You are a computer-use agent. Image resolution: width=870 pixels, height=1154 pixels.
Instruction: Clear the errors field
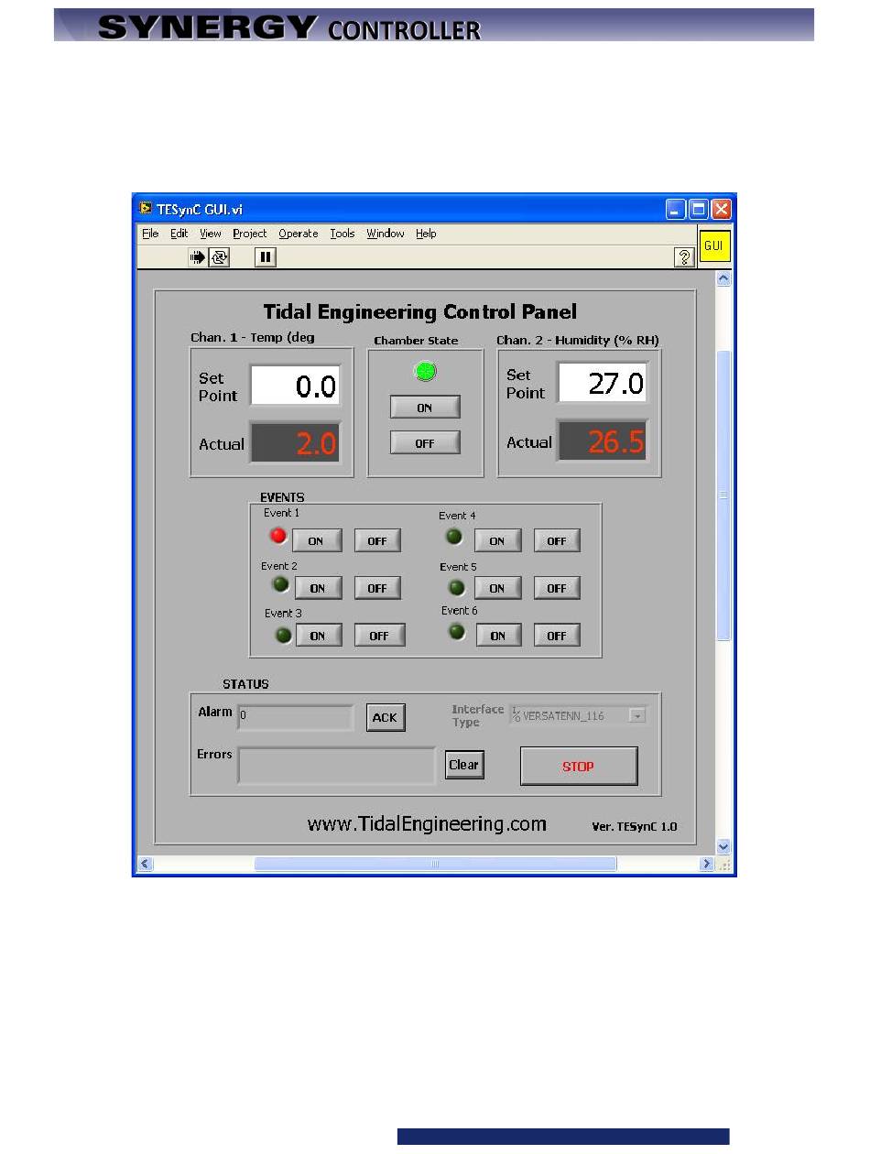[x=464, y=765]
